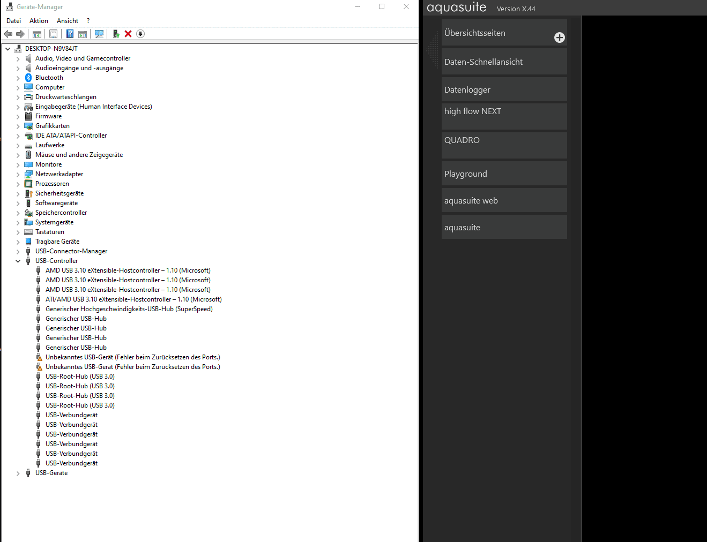Expand the USB-Connector-Manager category
Screen dimensions: 707x542
[18, 251]
